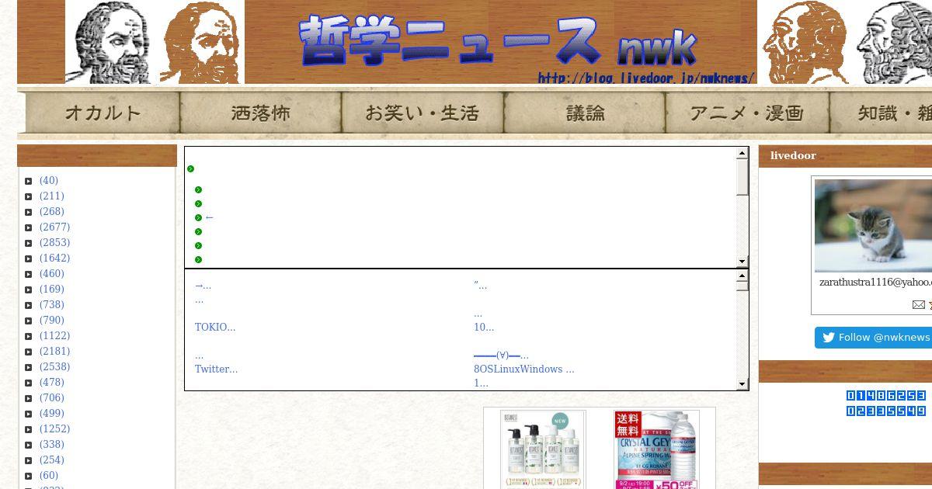The image size is (932, 489).
Task: Click the arrow bullet beside (738)
Action: (29, 305)
